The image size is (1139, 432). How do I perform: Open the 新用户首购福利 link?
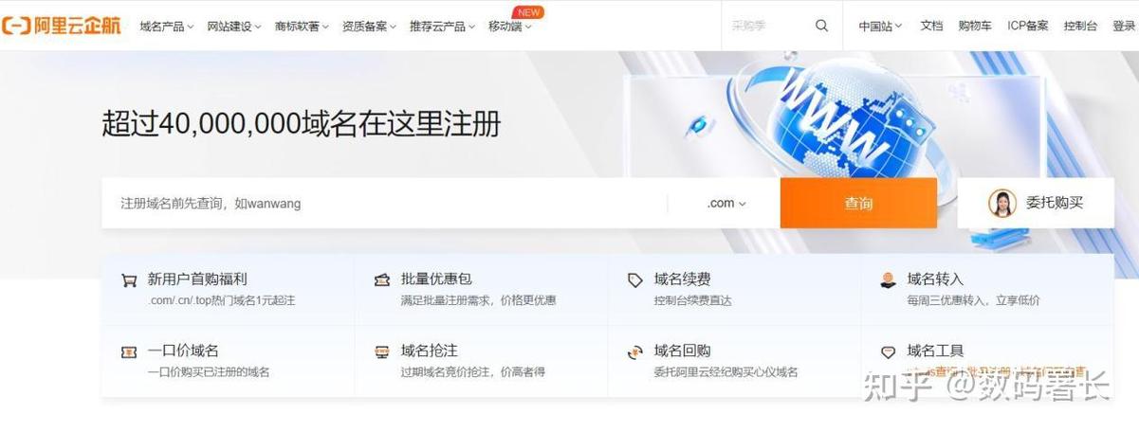click(x=197, y=279)
